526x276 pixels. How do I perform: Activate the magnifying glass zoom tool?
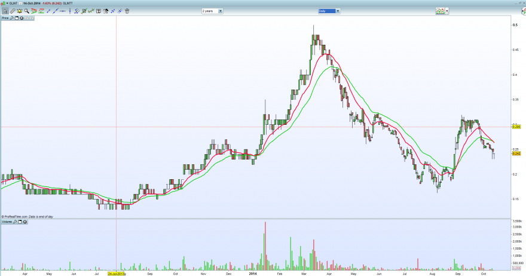[26, 11]
